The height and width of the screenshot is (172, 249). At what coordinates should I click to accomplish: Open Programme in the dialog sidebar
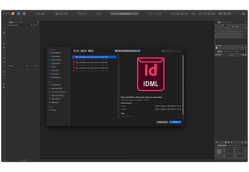tap(55, 77)
